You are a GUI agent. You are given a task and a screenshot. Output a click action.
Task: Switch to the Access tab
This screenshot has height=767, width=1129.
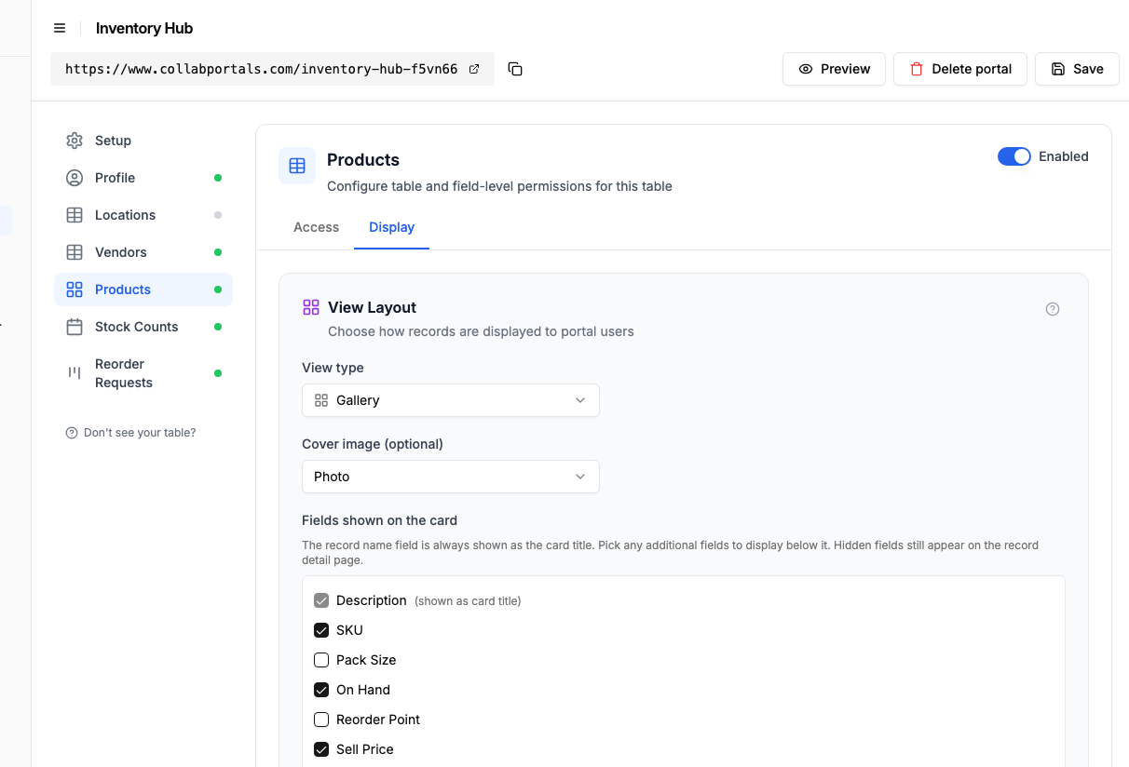click(x=316, y=227)
